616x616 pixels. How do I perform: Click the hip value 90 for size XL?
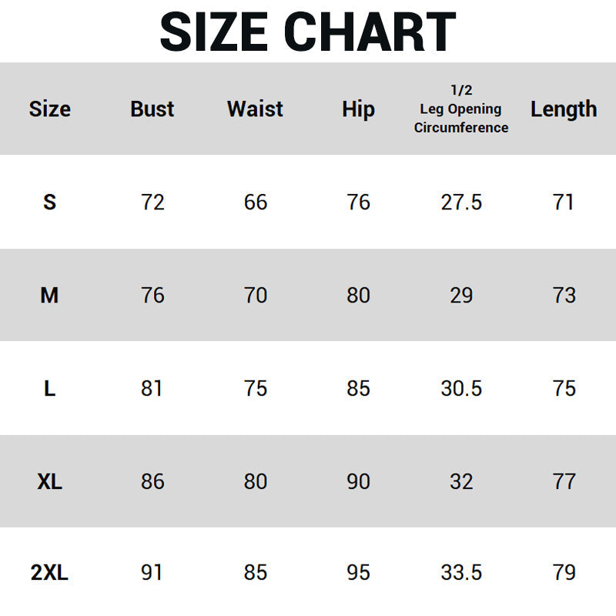click(x=358, y=482)
